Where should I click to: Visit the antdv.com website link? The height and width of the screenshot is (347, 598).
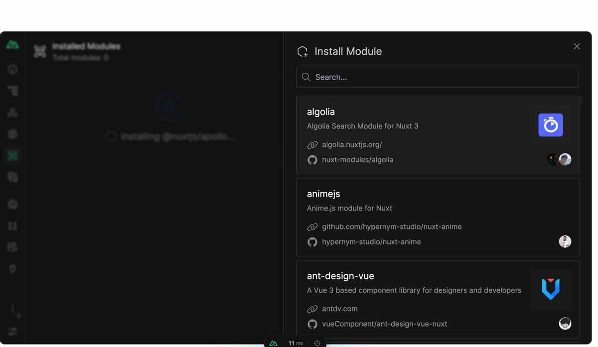click(x=340, y=309)
